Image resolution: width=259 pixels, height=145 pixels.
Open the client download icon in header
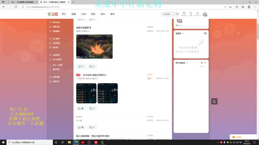pos(184,14)
